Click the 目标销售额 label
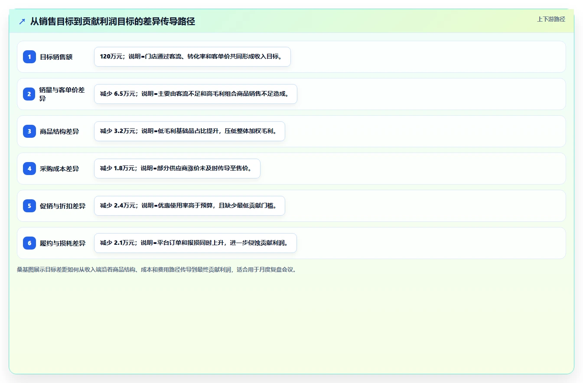 click(x=56, y=57)
